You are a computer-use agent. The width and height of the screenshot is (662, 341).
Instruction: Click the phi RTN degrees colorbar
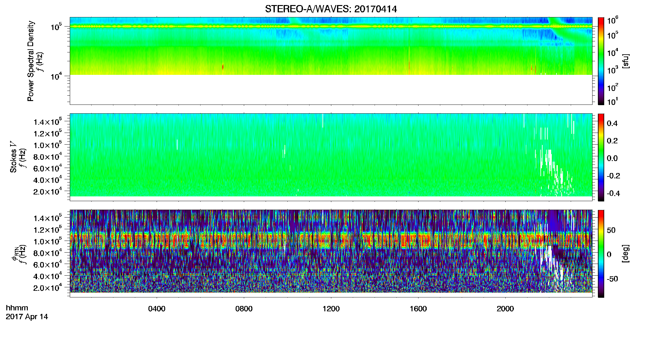click(601, 254)
